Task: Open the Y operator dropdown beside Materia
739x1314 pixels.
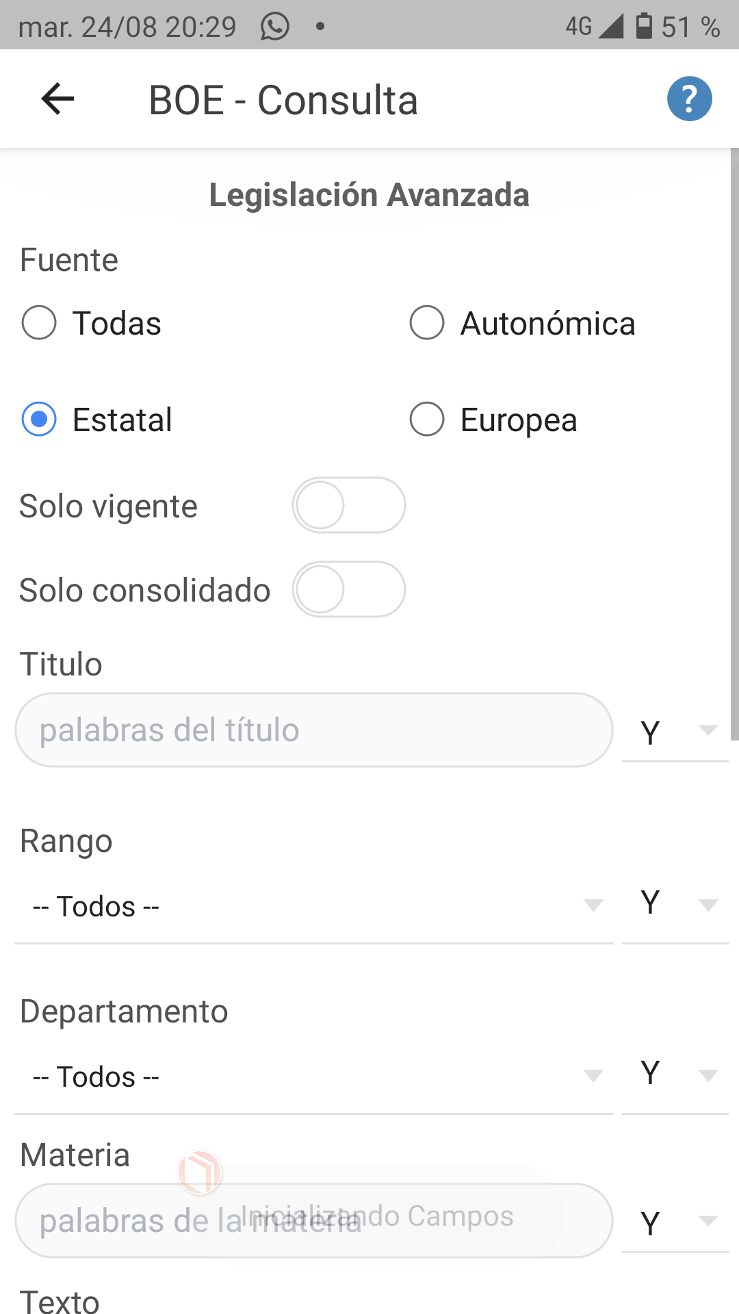Action: (675, 1222)
